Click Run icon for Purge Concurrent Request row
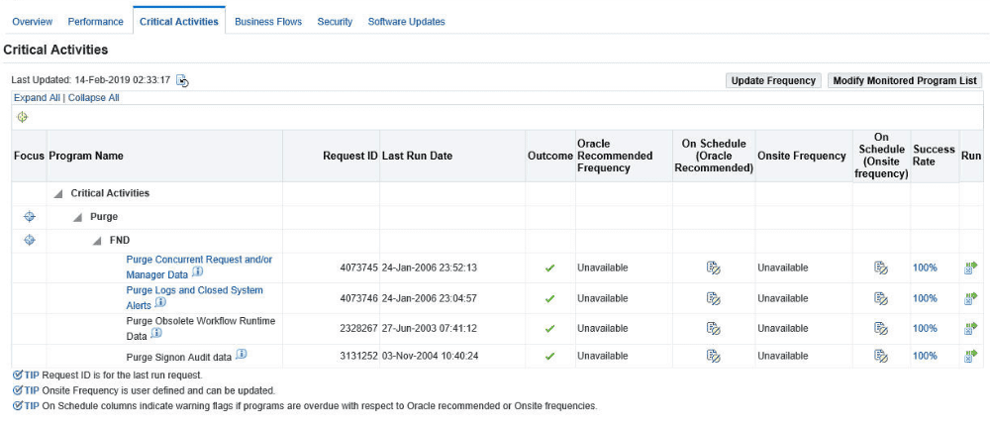The width and height of the screenshot is (990, 431). tap(970, 268)
